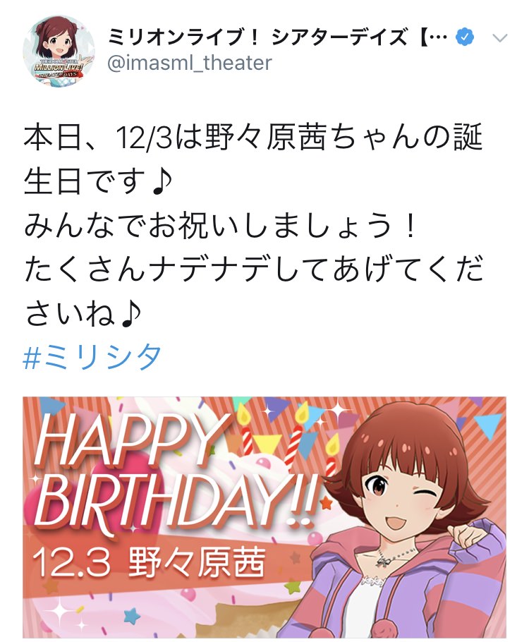Open the @imasml_theater handle
Viewport: 529px width, 642px height.
190,63
